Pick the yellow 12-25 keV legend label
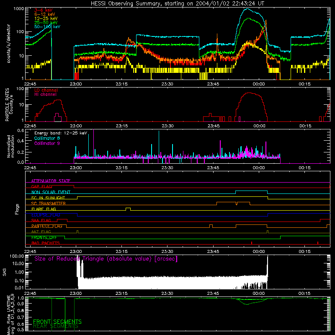The image size is (335, 335). point(46,18)
